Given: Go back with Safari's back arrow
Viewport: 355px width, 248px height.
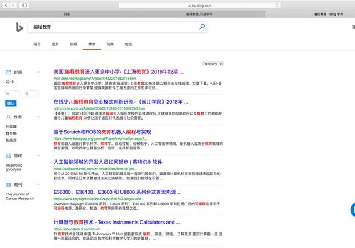Looking at the screenshot, I should [6, 5].
